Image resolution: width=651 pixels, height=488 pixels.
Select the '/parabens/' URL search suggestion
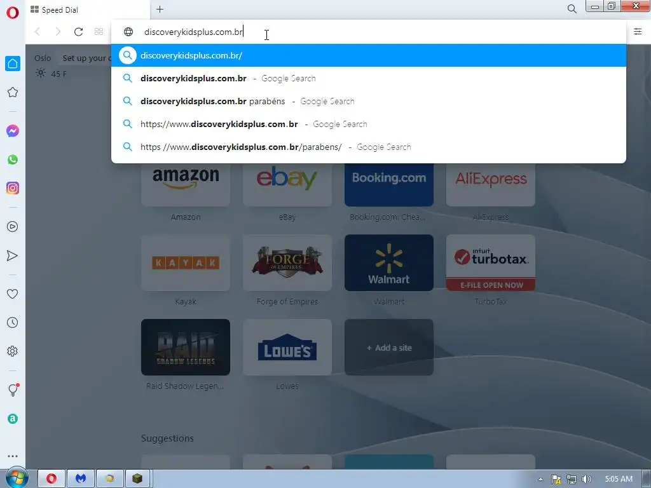pos(369,147)
